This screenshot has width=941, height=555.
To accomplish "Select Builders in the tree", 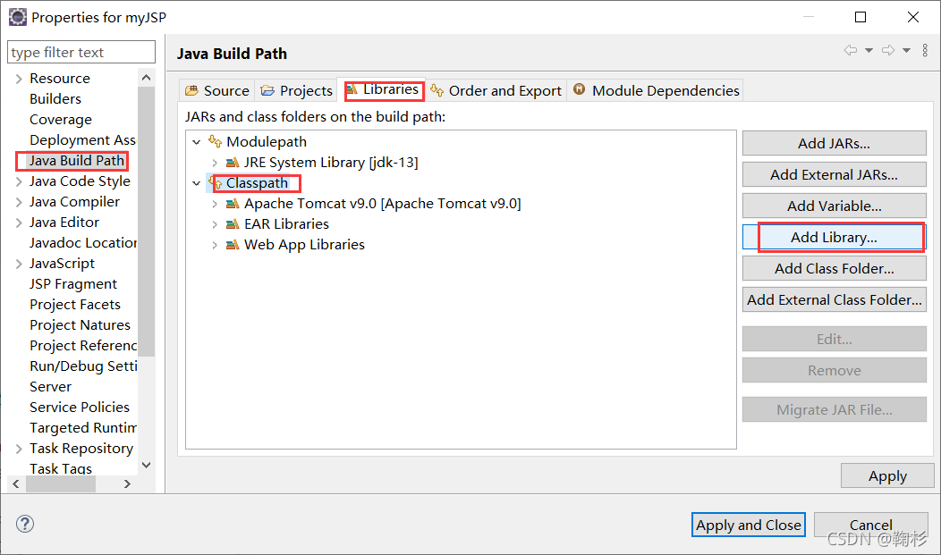I will (x=55, y=99).
